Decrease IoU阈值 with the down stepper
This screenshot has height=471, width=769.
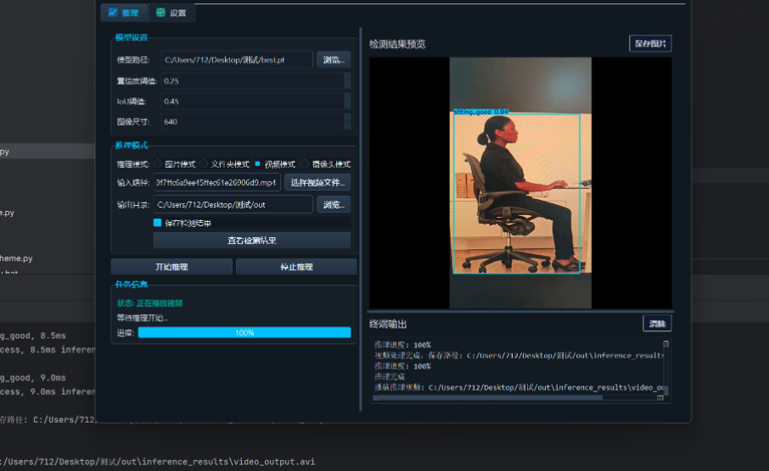point(347,105)
